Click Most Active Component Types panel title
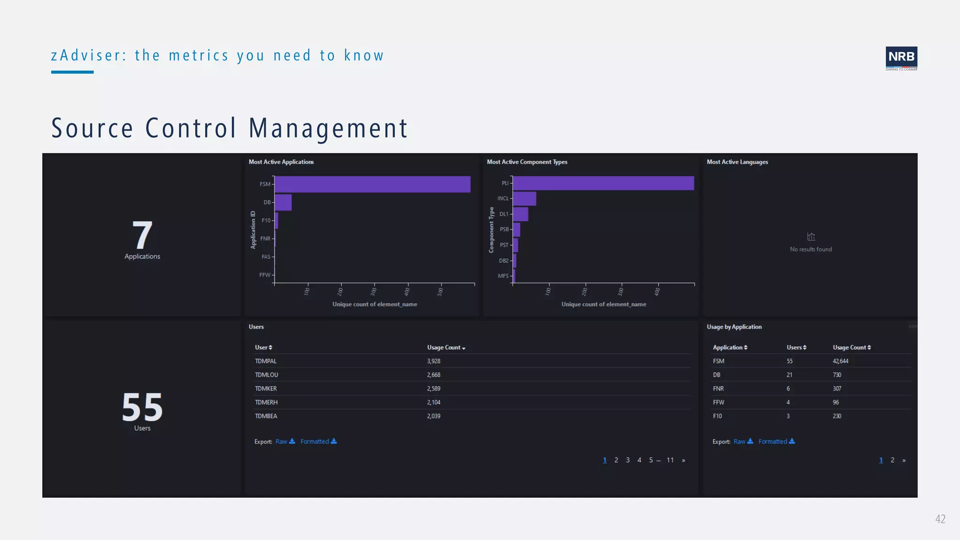The width and height of the screenshot is (960, 540). pos(527,162)
